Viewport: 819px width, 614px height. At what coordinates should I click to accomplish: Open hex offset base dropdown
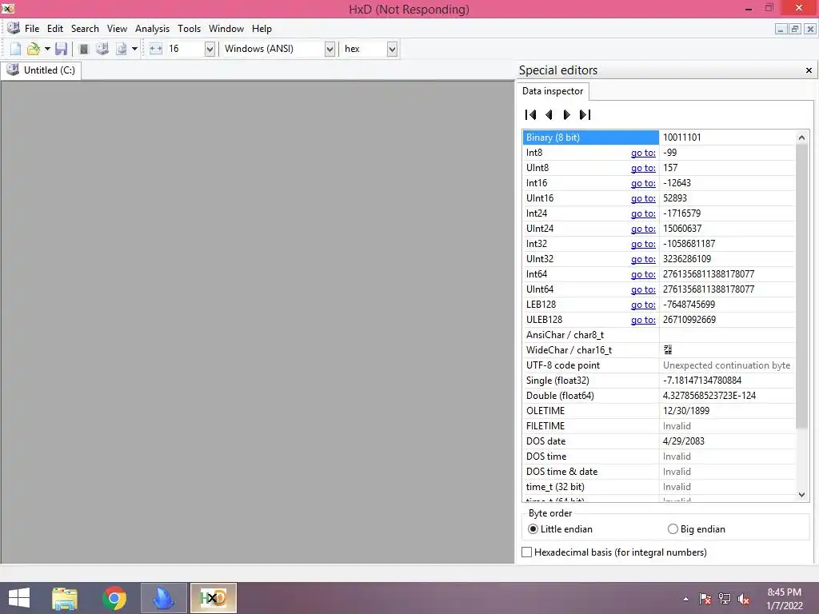tap(392, 49)
